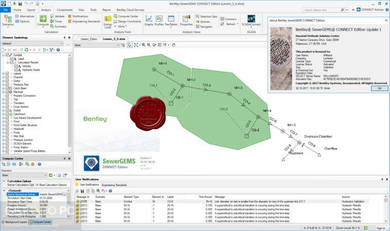Uncheck the Manhole element checkbox
The height and width of the screenshot is (231, 390).
[x=7, y=92]
